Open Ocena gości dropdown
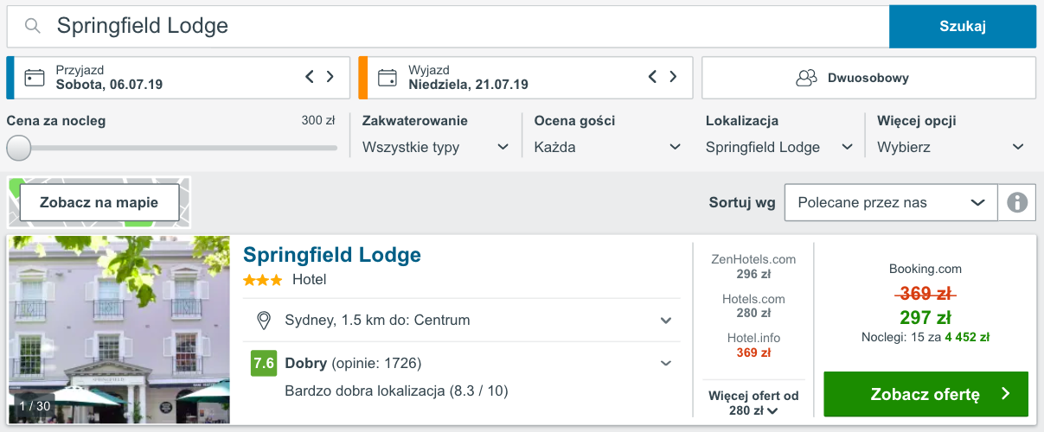Image resolution: width=1044 pixels, height=432 pixels. (x=608, y=147)
